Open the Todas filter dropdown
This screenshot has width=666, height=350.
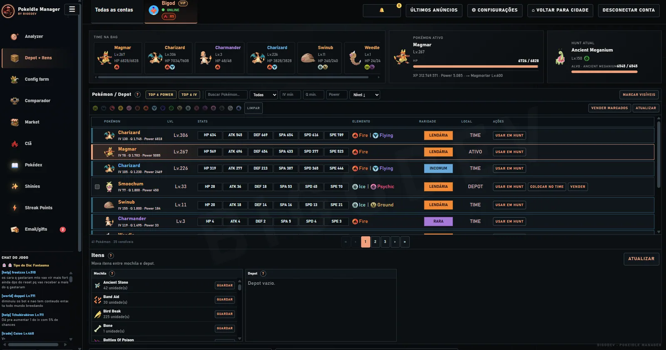coord(264,95)
